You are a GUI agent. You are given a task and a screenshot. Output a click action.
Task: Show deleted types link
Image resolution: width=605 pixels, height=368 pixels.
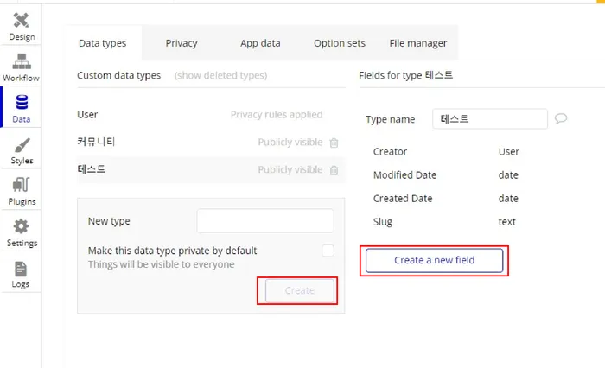[x=220, y=75]
